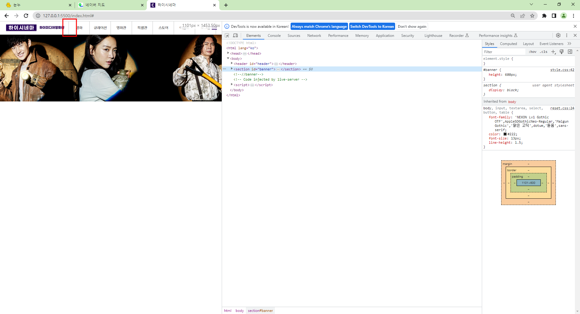Image resolution: width=580 pixels, height=314 pixels.
Task: Open the Memory panel tab
Action: (x=362, y=36)
